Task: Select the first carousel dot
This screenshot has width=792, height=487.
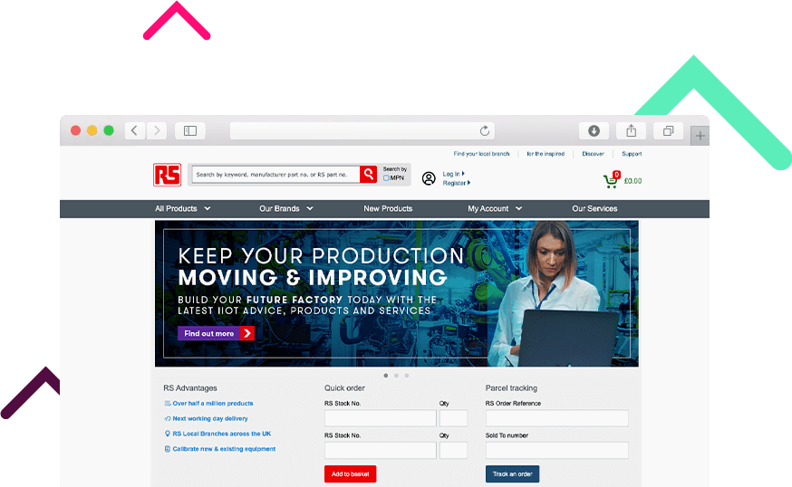Action: pos(386,376)
